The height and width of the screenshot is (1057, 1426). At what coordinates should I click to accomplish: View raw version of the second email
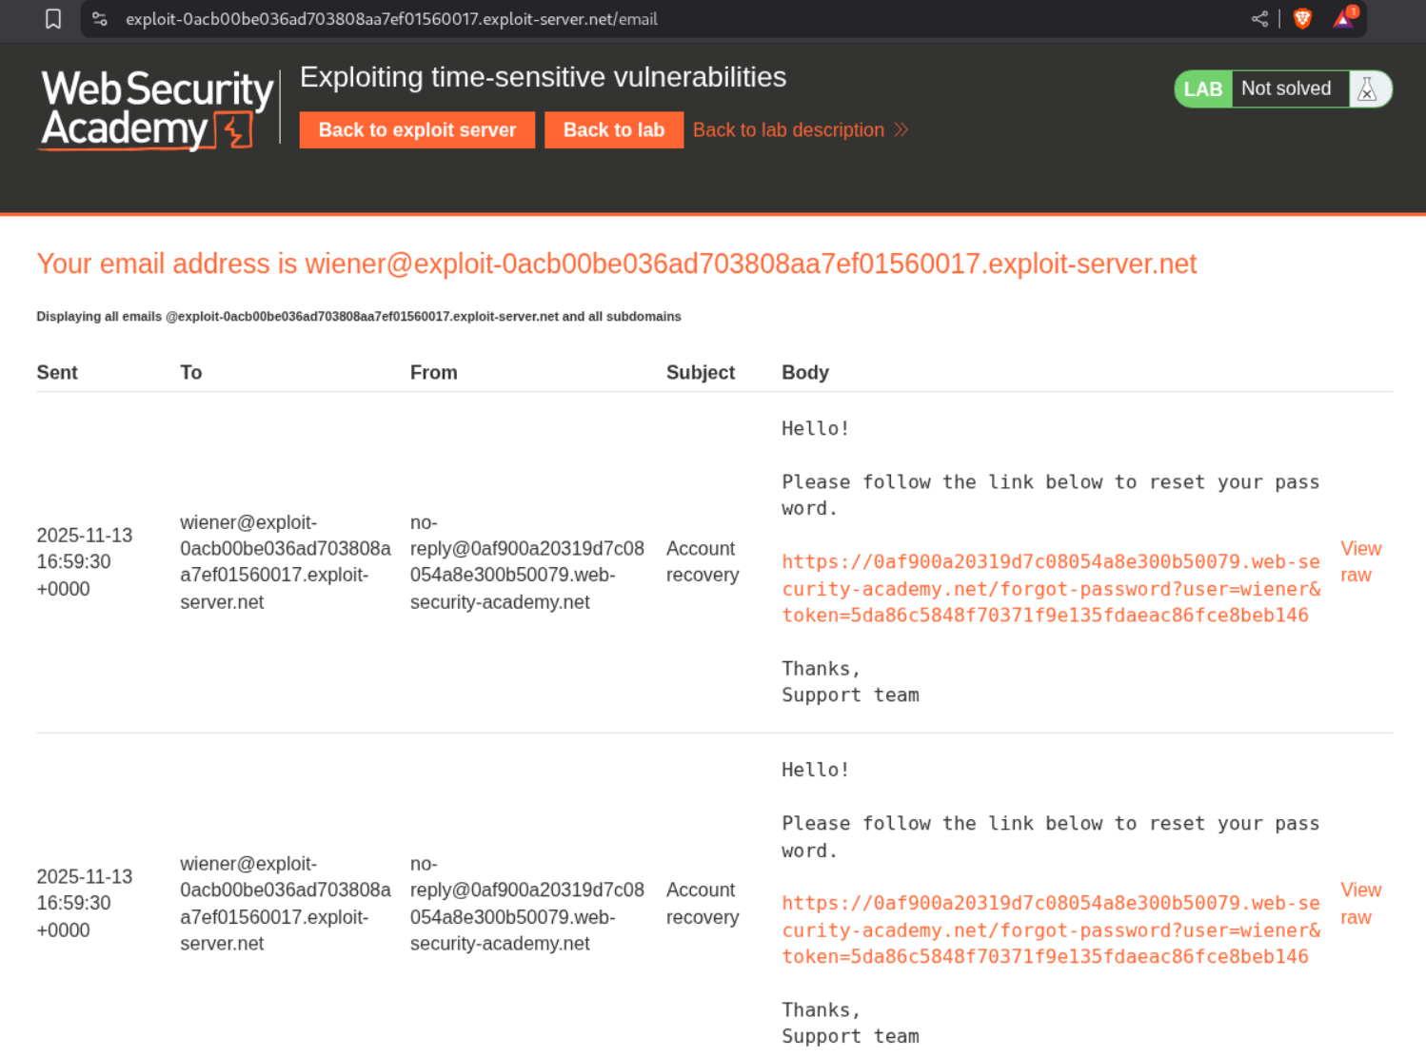1360,903
